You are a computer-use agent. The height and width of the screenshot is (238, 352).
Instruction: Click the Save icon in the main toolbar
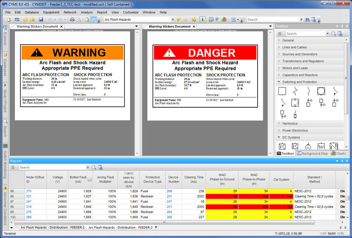pos(41,20)
